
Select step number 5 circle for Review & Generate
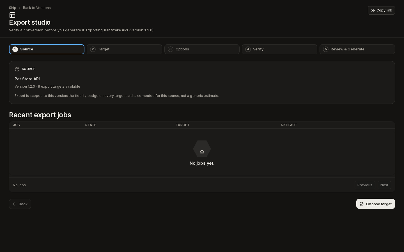click(x=326, y=49)
